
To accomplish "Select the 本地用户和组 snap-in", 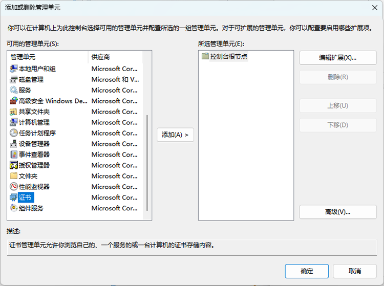I will (37, 69).
